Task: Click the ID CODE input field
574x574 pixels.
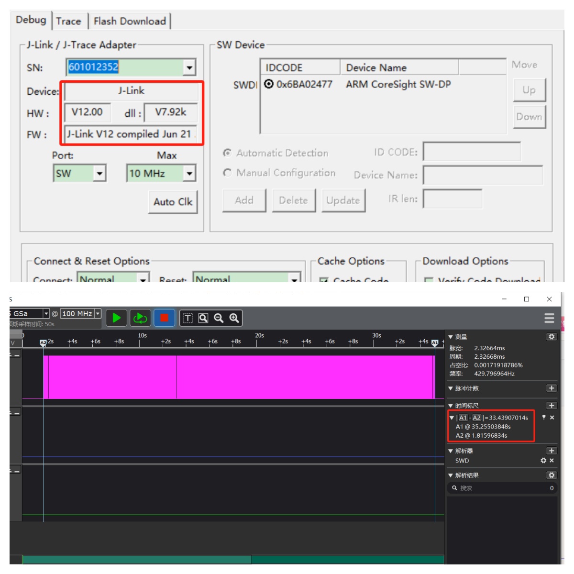Action: pyautogui.click(x=472, y=152)
